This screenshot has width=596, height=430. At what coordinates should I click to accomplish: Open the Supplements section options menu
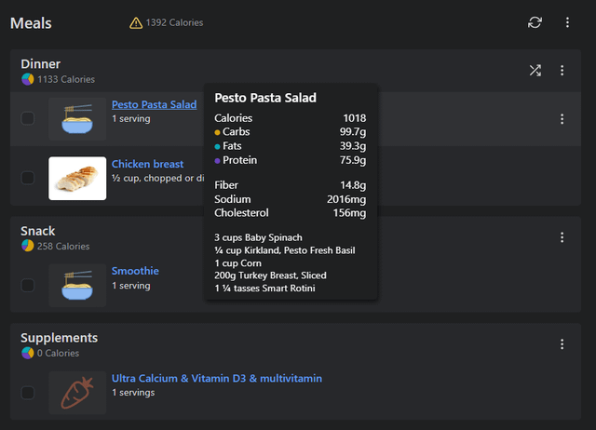(x=562, y=344)
